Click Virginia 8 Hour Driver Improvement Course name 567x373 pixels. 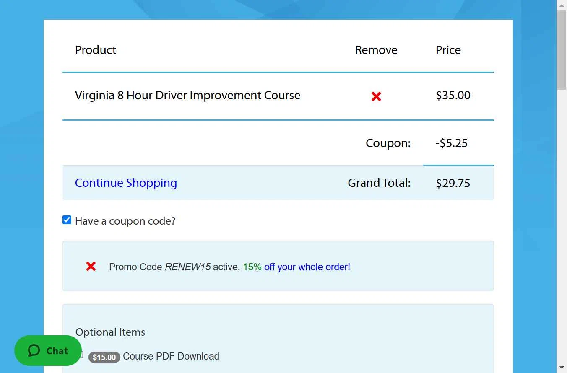pos(187,96)
